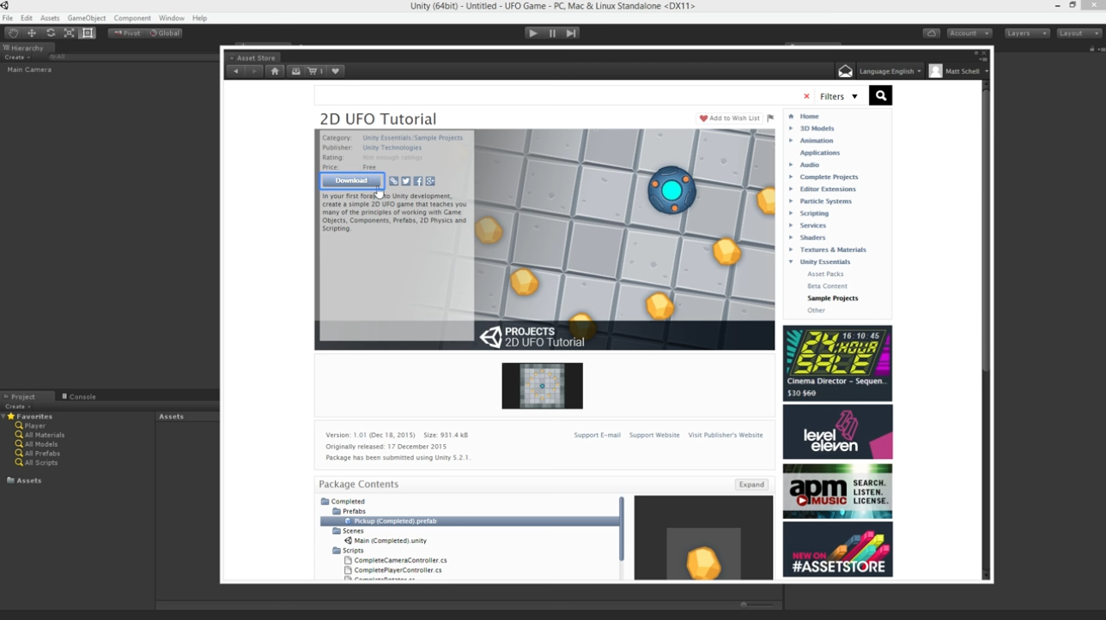
Task: Share on Google Plus icon
Action: 430,182
